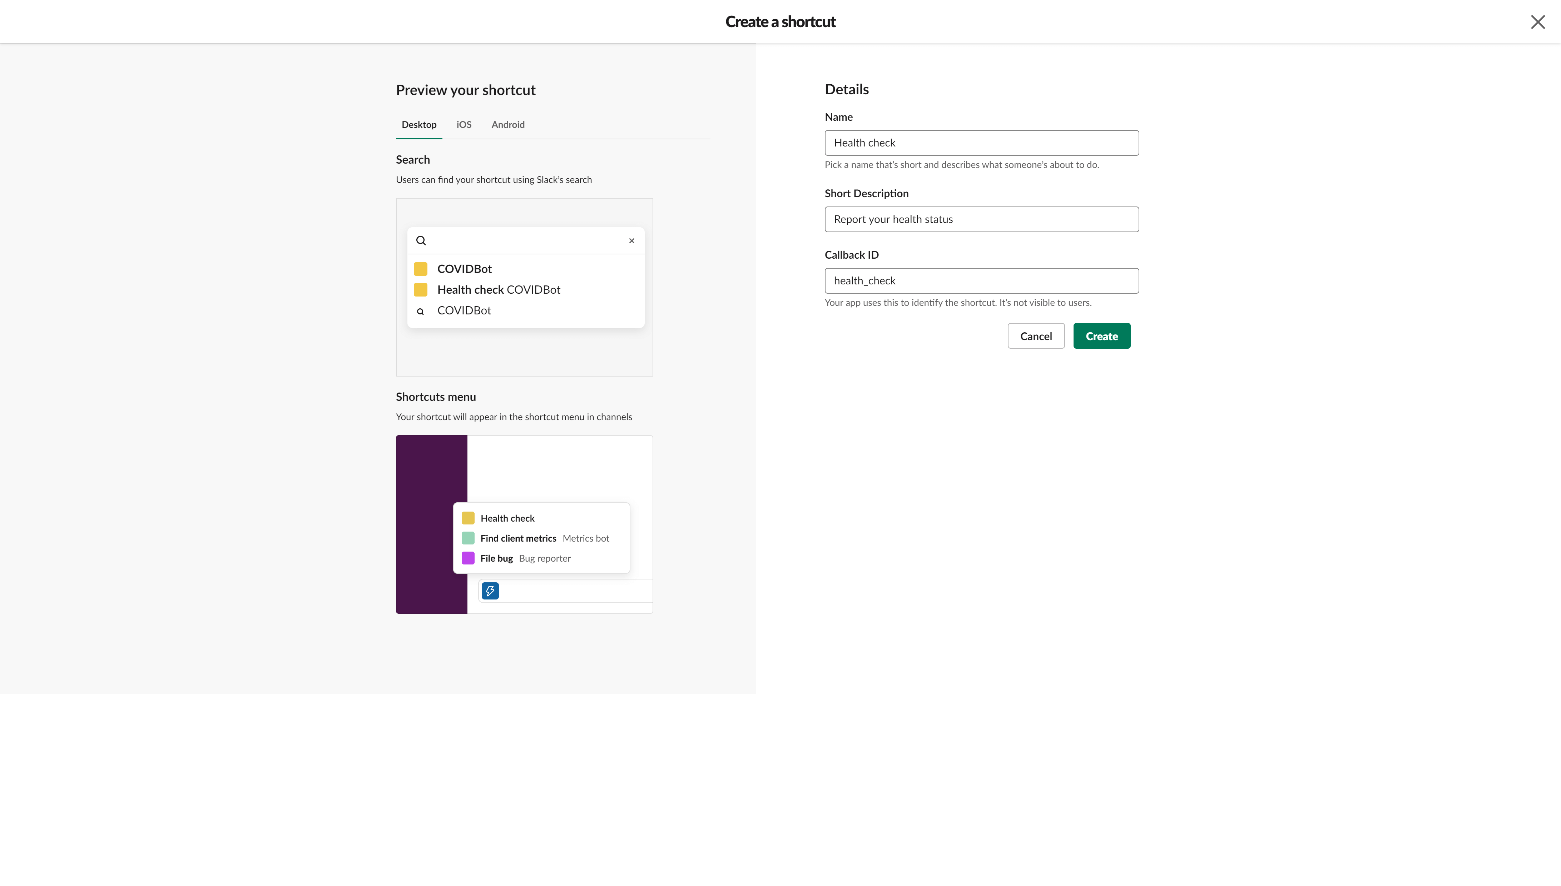Close the Create a shortcut dialog
Screen dimensions: 1561x886
[1538, 21]
